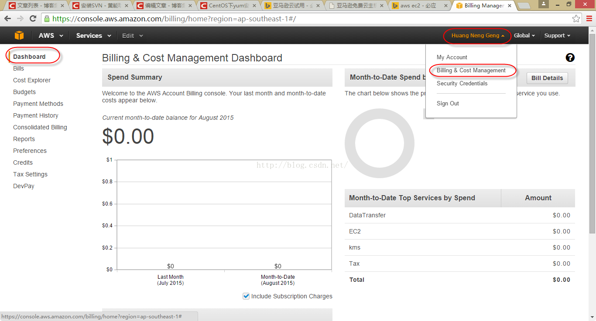Click the green padlock security icon

[x=46, y=19]
